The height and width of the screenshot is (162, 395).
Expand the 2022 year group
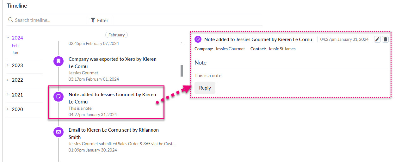click(8, 80)
